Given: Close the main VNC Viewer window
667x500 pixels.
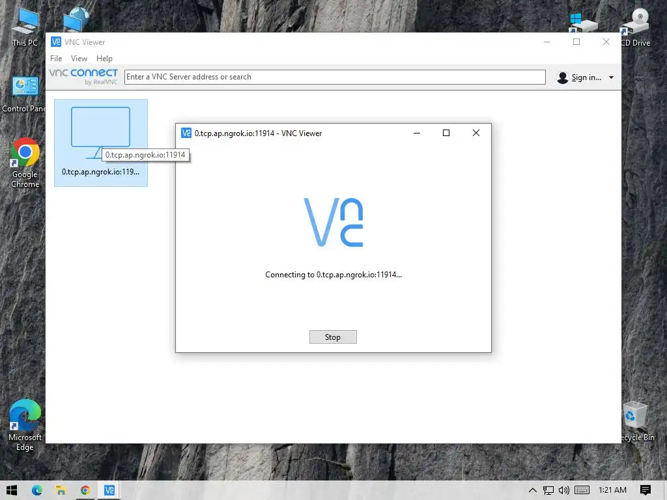Looking at the screenshot, I should click(606, 42).
